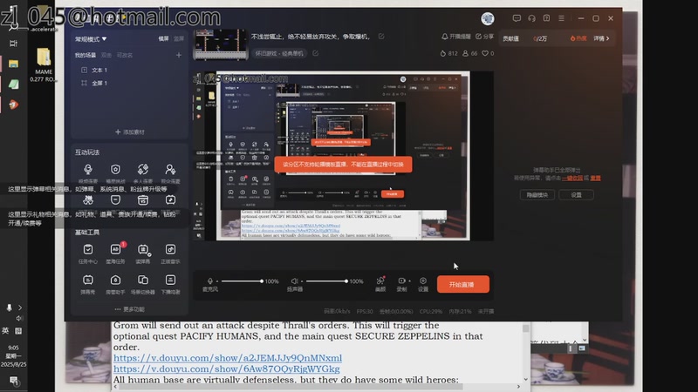Screen dimensions: 698x392
Task: Open the headset customer service icon
Action: coord(531,18)
